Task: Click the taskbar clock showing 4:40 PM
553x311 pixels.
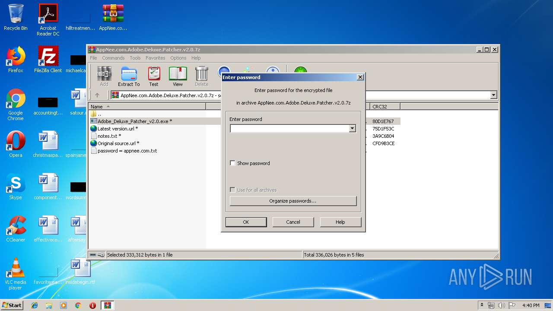Action: (531, 305)
